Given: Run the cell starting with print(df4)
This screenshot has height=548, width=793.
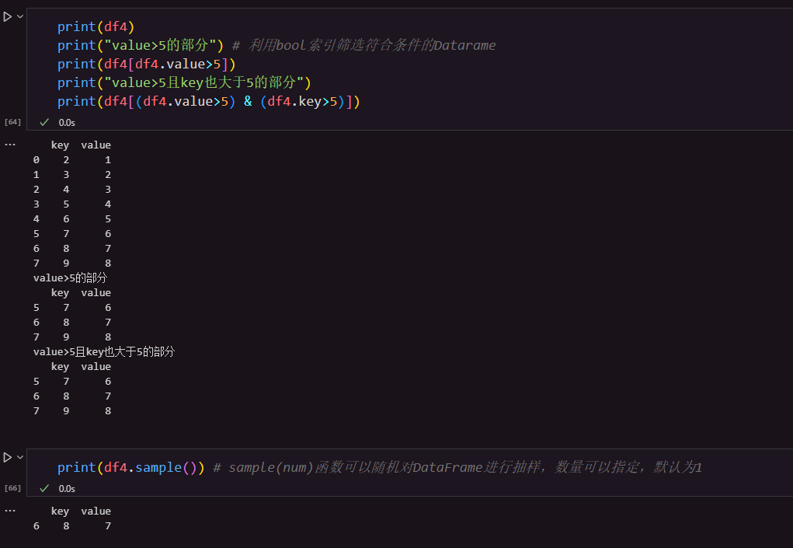Looking at the screenshot, I should tap(8, 16).
